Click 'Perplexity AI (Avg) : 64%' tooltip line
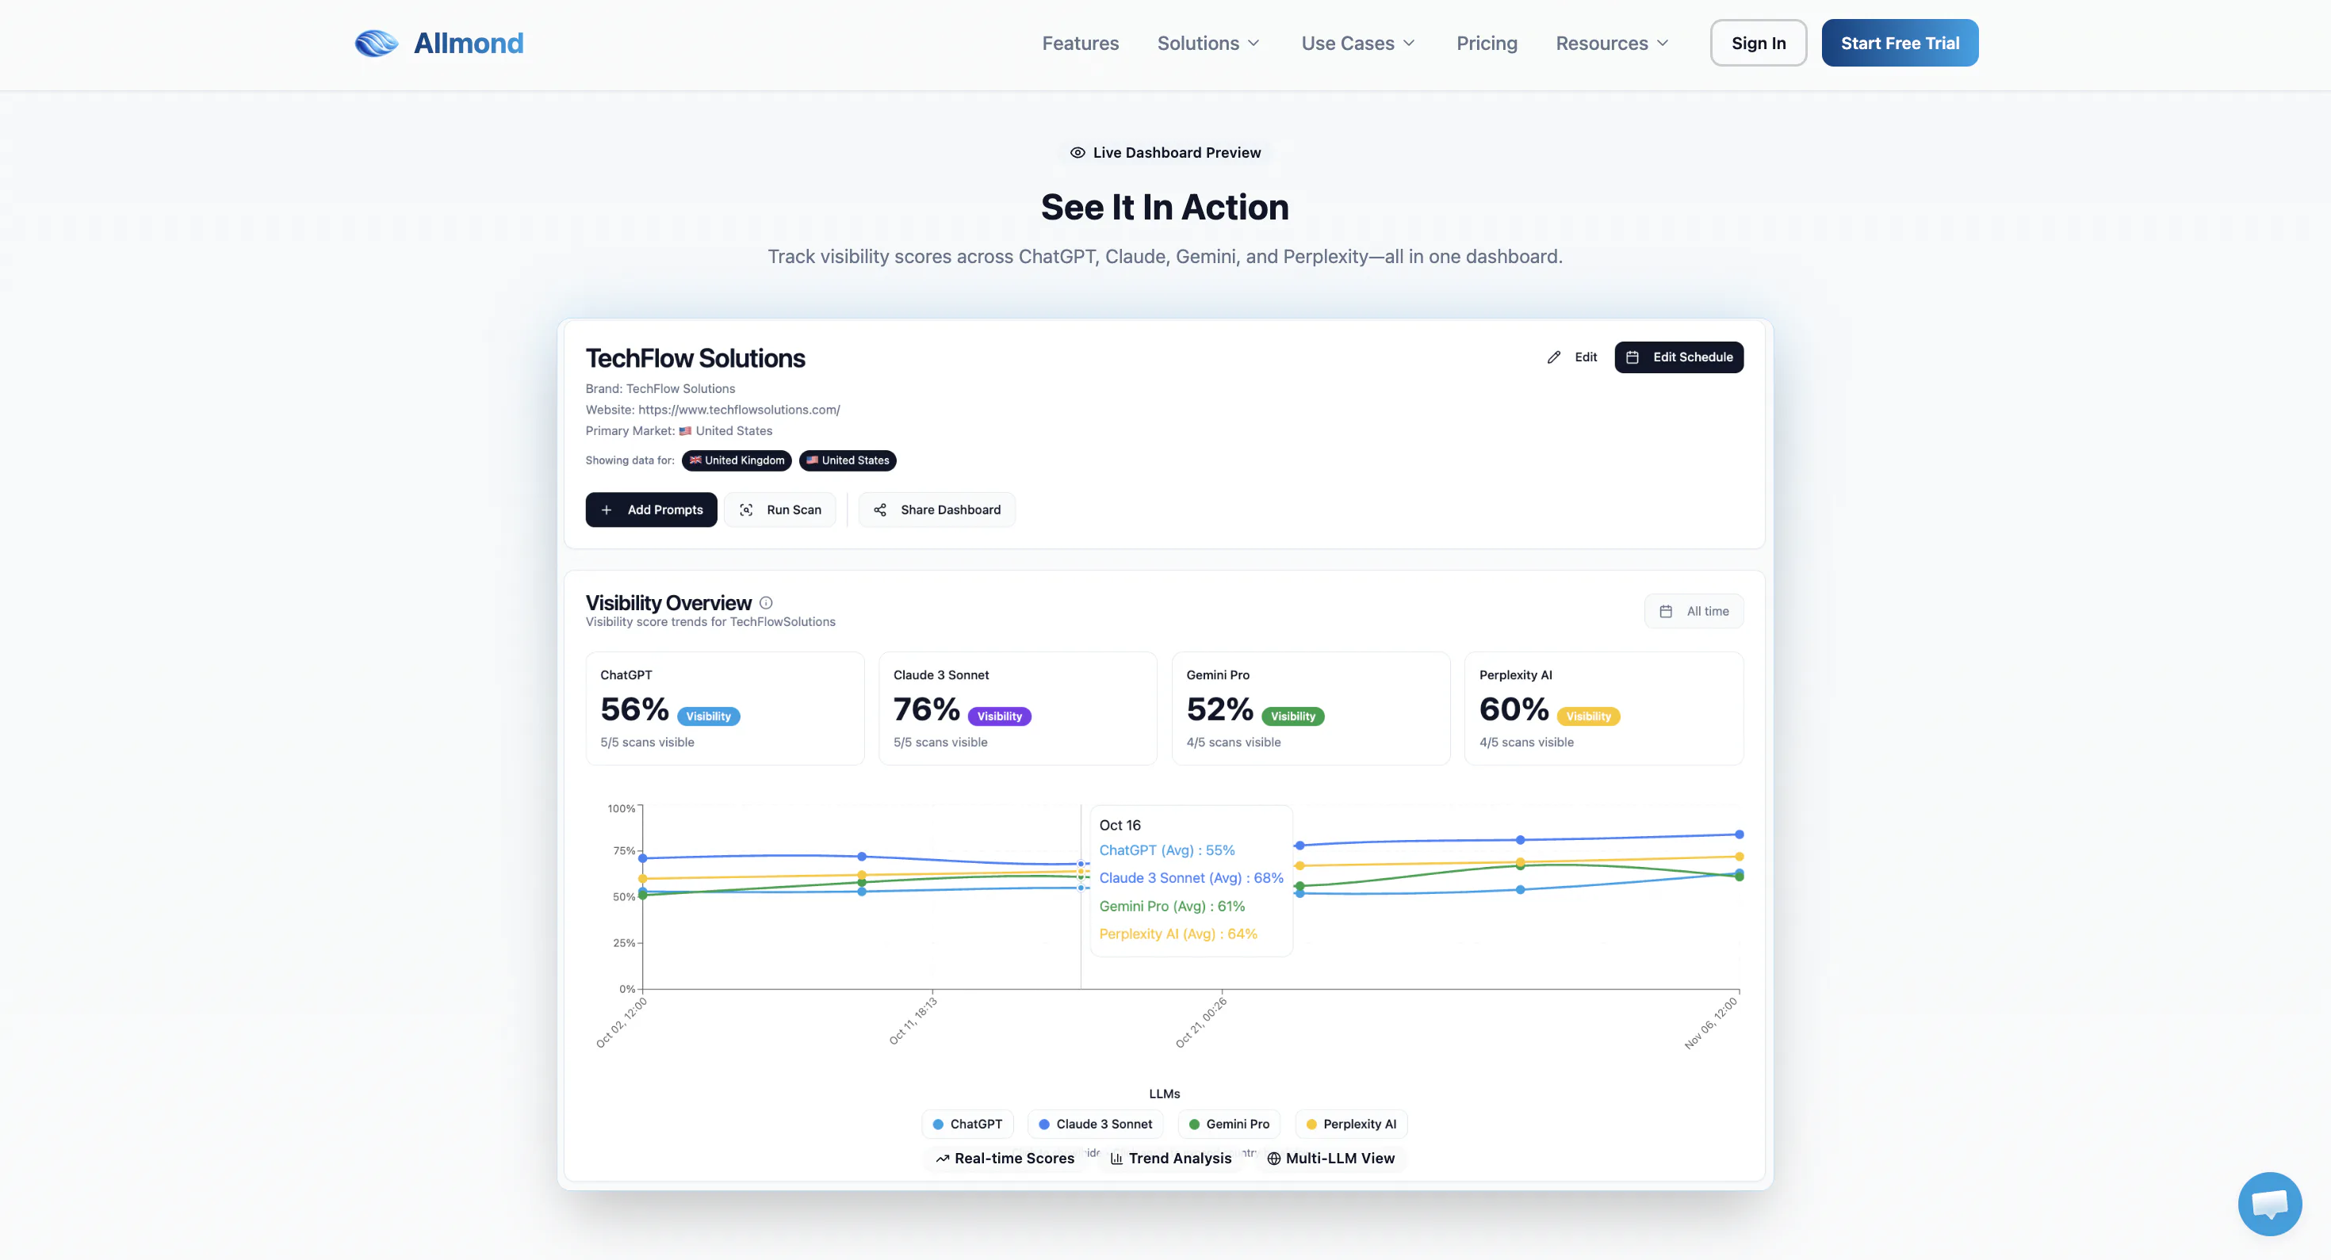This screenshot has height=1260, width=2331. (1178, 934)
